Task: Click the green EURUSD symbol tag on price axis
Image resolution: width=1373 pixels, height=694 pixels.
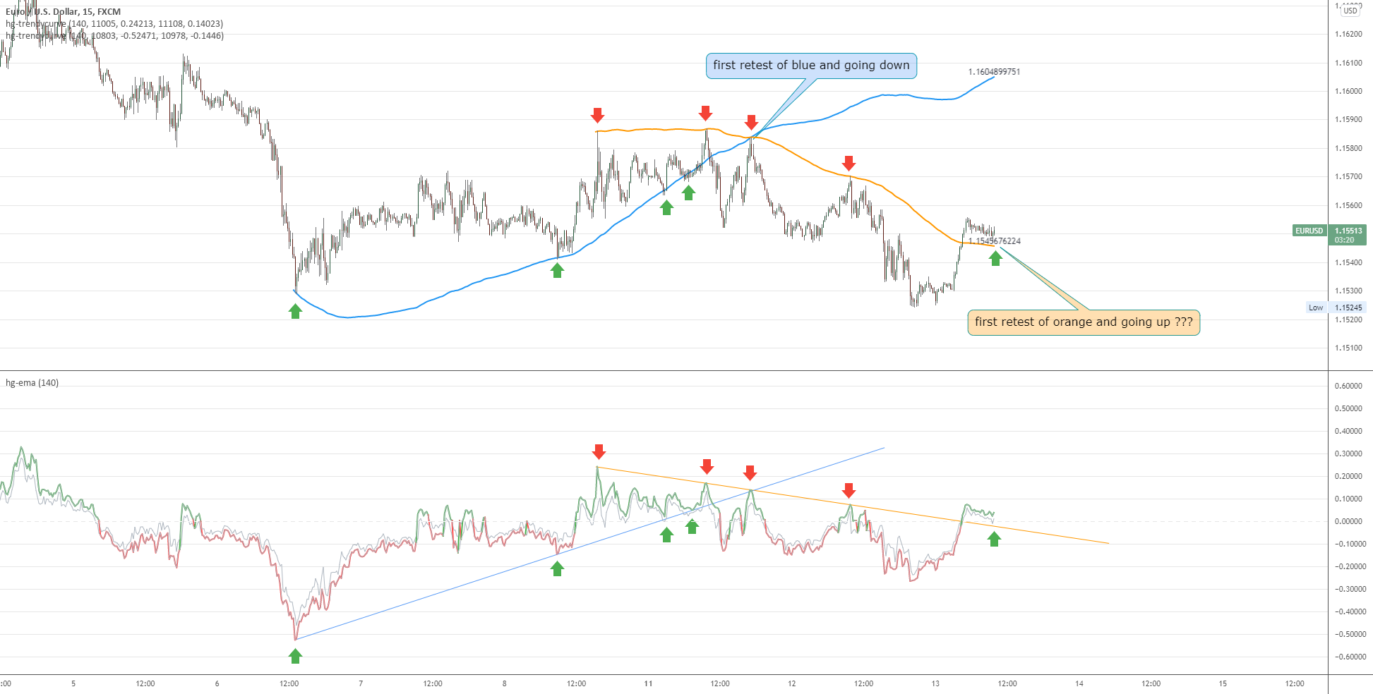Action: coord(1309,231)
